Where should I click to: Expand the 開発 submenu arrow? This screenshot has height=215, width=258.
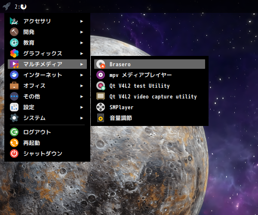[82, 32]
